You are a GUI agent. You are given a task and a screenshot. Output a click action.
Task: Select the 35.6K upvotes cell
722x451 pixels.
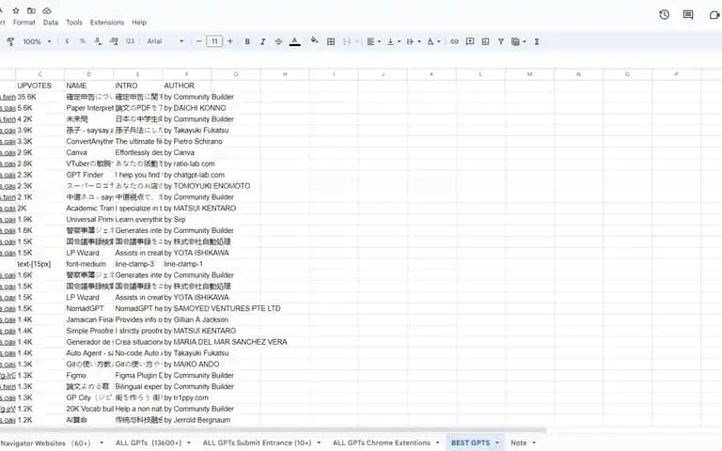click(39, 97)
